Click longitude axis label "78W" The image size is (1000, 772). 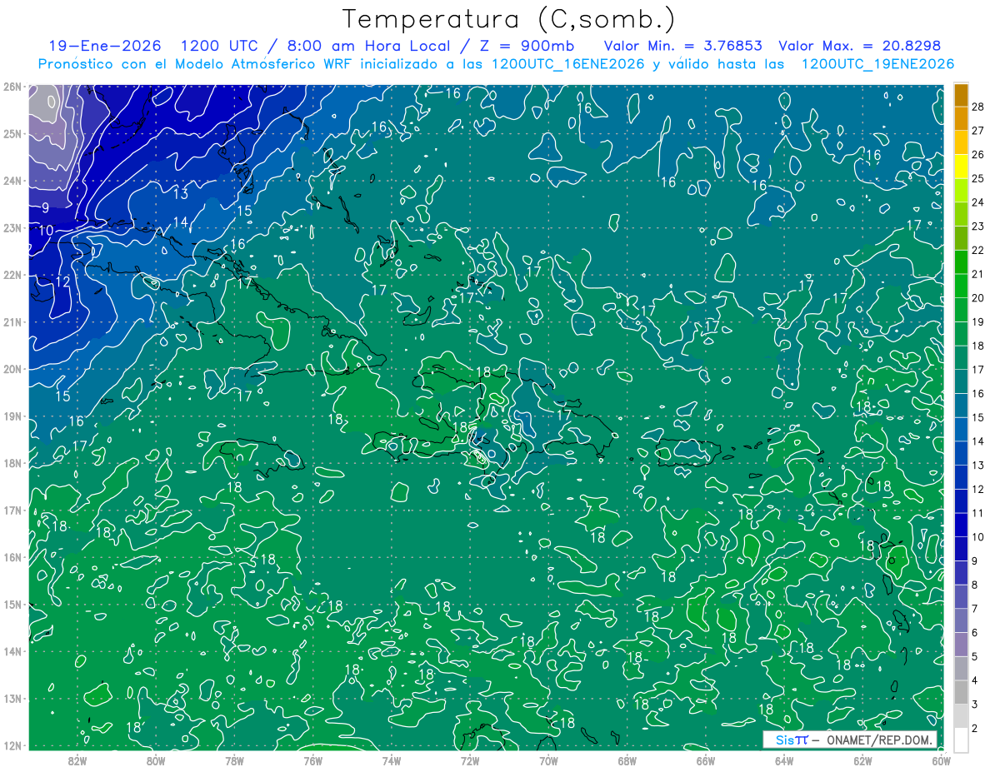[x=234, y=760]
